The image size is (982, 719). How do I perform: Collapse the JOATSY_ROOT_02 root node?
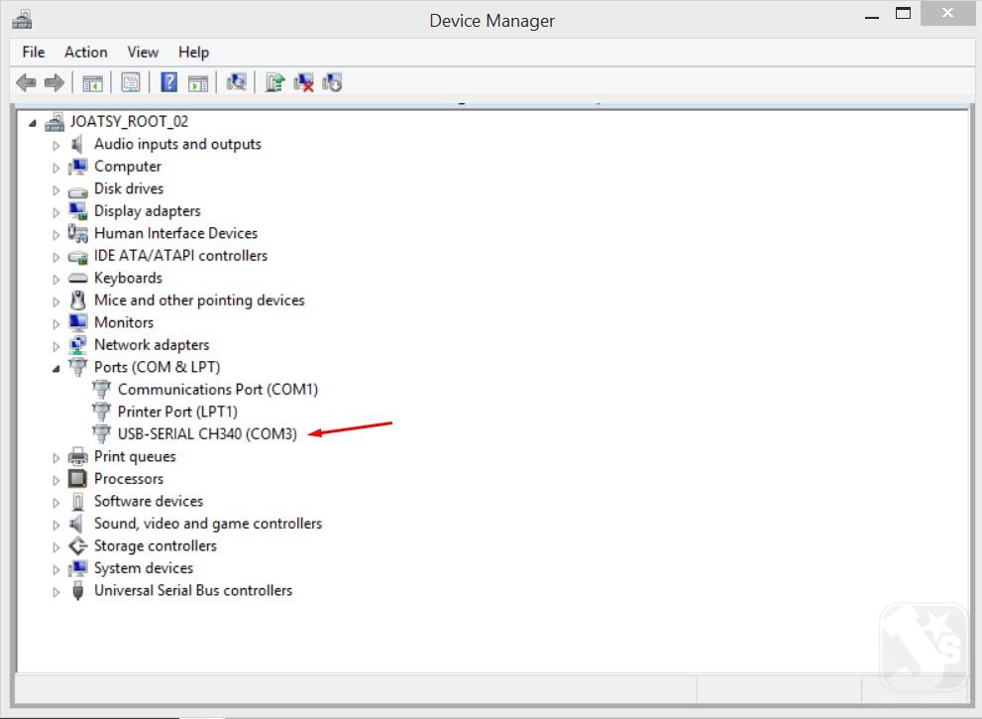(x=32, y=123)
